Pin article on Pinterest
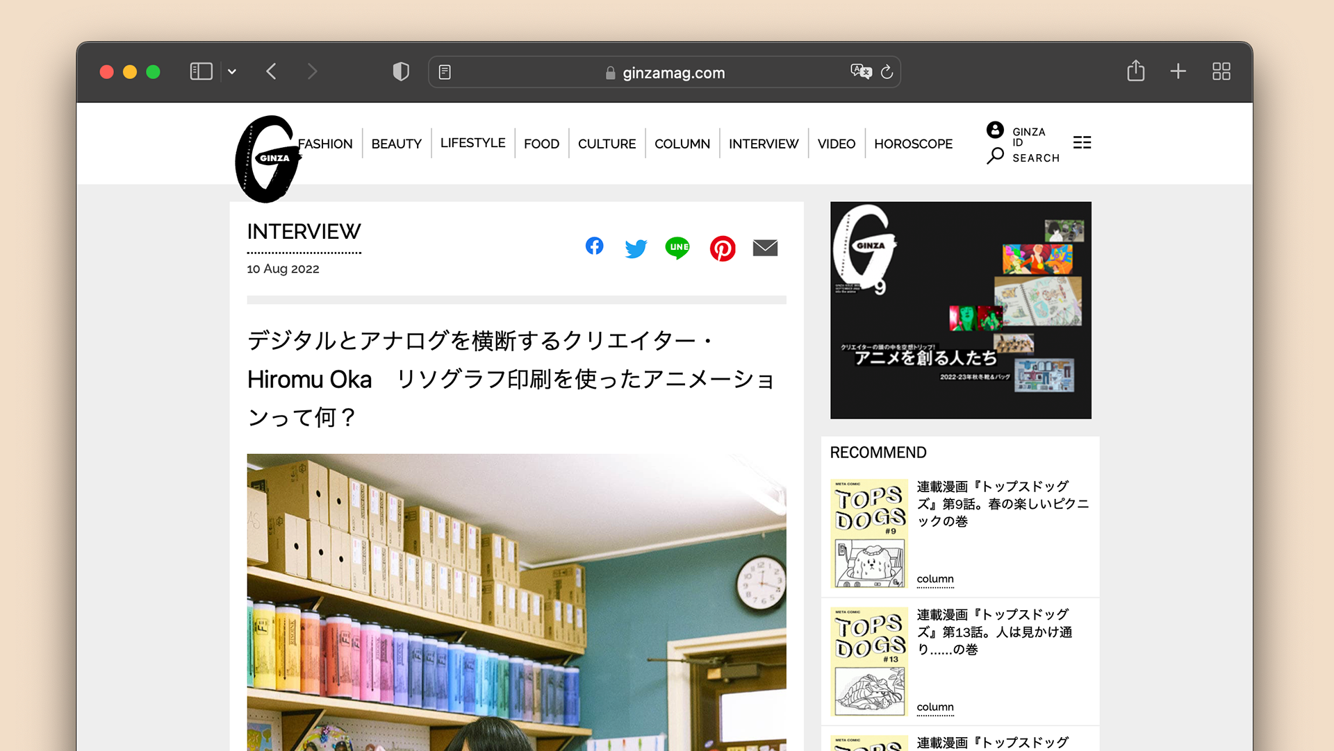Screen dimensions: 1334x751 point(723,248)
